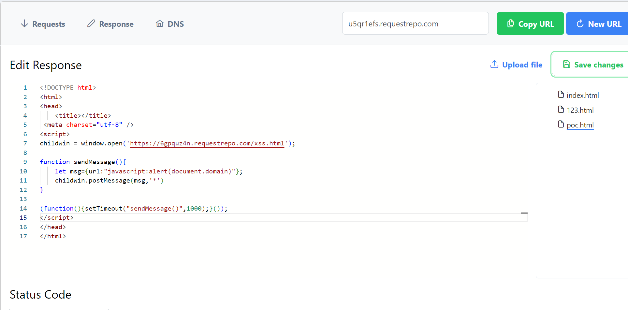Open 123.html in the file list
Viewport: 628px width, 310px height.
pos(580,110)
